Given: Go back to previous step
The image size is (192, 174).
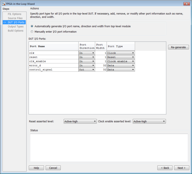Looking at the screenshot, I should coord(165,168).
